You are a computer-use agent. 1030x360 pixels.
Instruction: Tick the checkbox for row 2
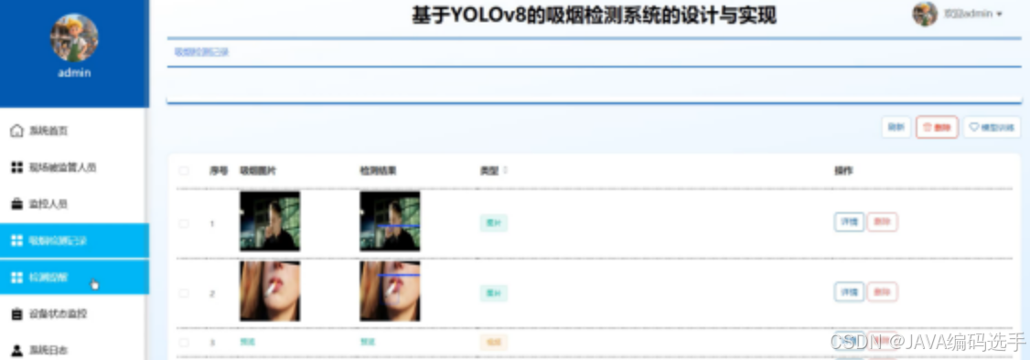click(x=184, y=293)
